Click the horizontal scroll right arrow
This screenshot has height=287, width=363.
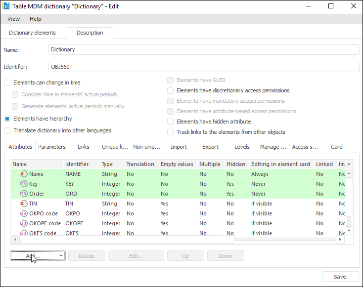(x=340, y=240)
